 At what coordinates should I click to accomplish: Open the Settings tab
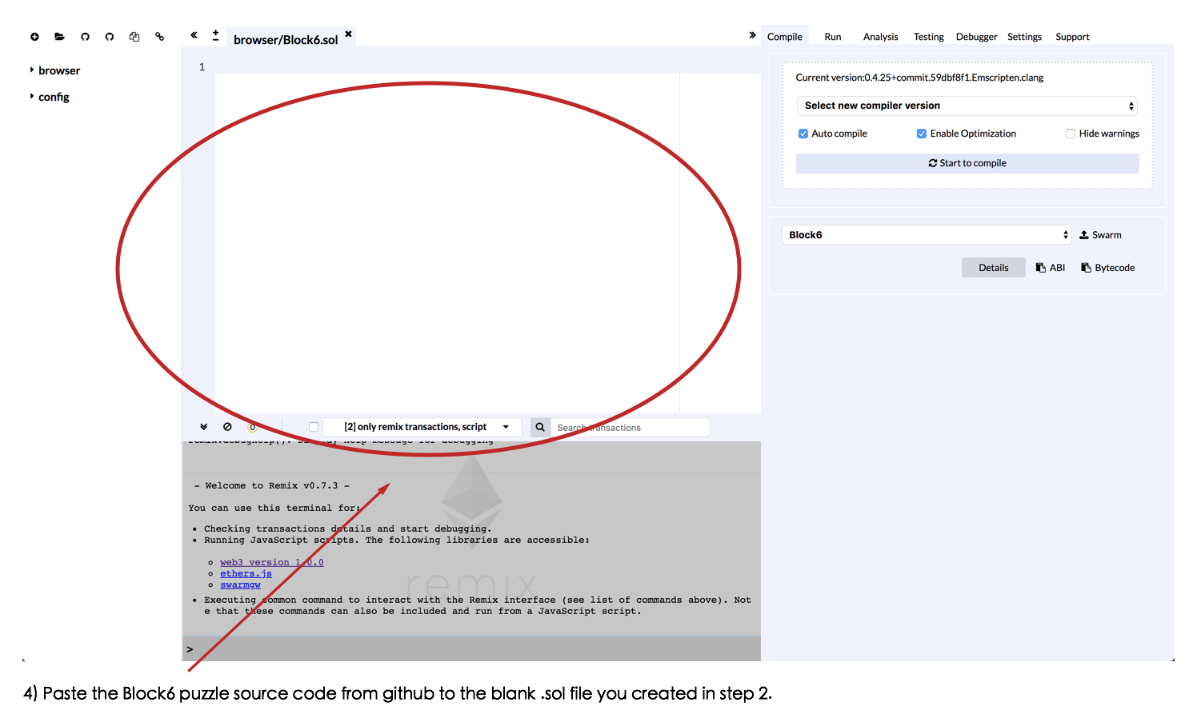[1024, 37]
